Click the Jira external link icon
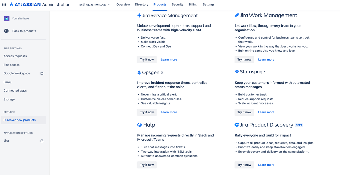The width and height of the screenshot is (340, 175). 42,141
